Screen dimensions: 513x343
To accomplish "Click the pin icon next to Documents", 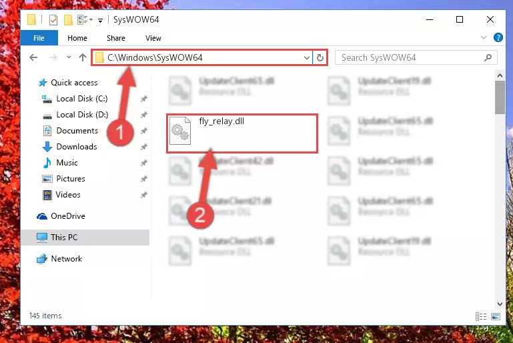I will (x=144, y=131).
